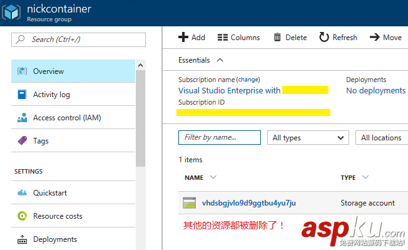Sort by the TYPE column chevron
Screen dimensions: 408x250
365,177
